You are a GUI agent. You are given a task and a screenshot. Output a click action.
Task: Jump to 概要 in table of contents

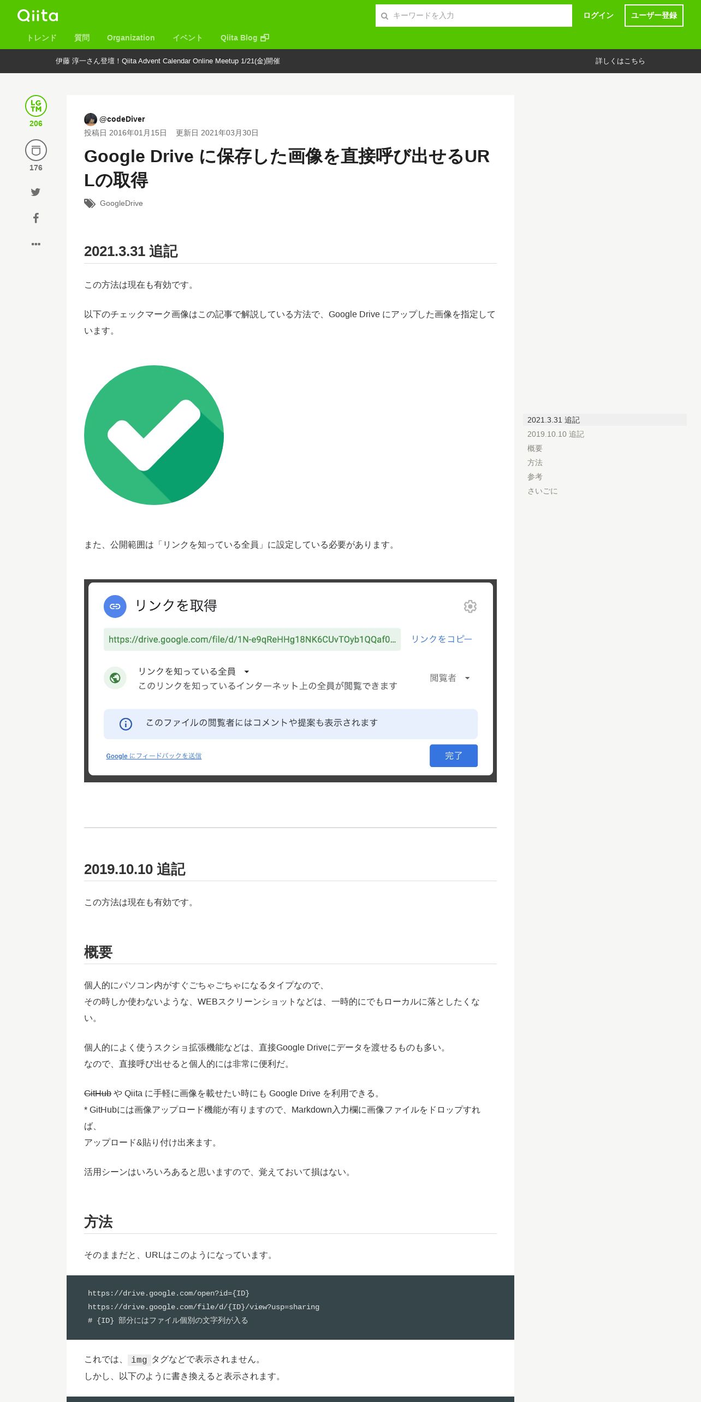coord(535,448)
